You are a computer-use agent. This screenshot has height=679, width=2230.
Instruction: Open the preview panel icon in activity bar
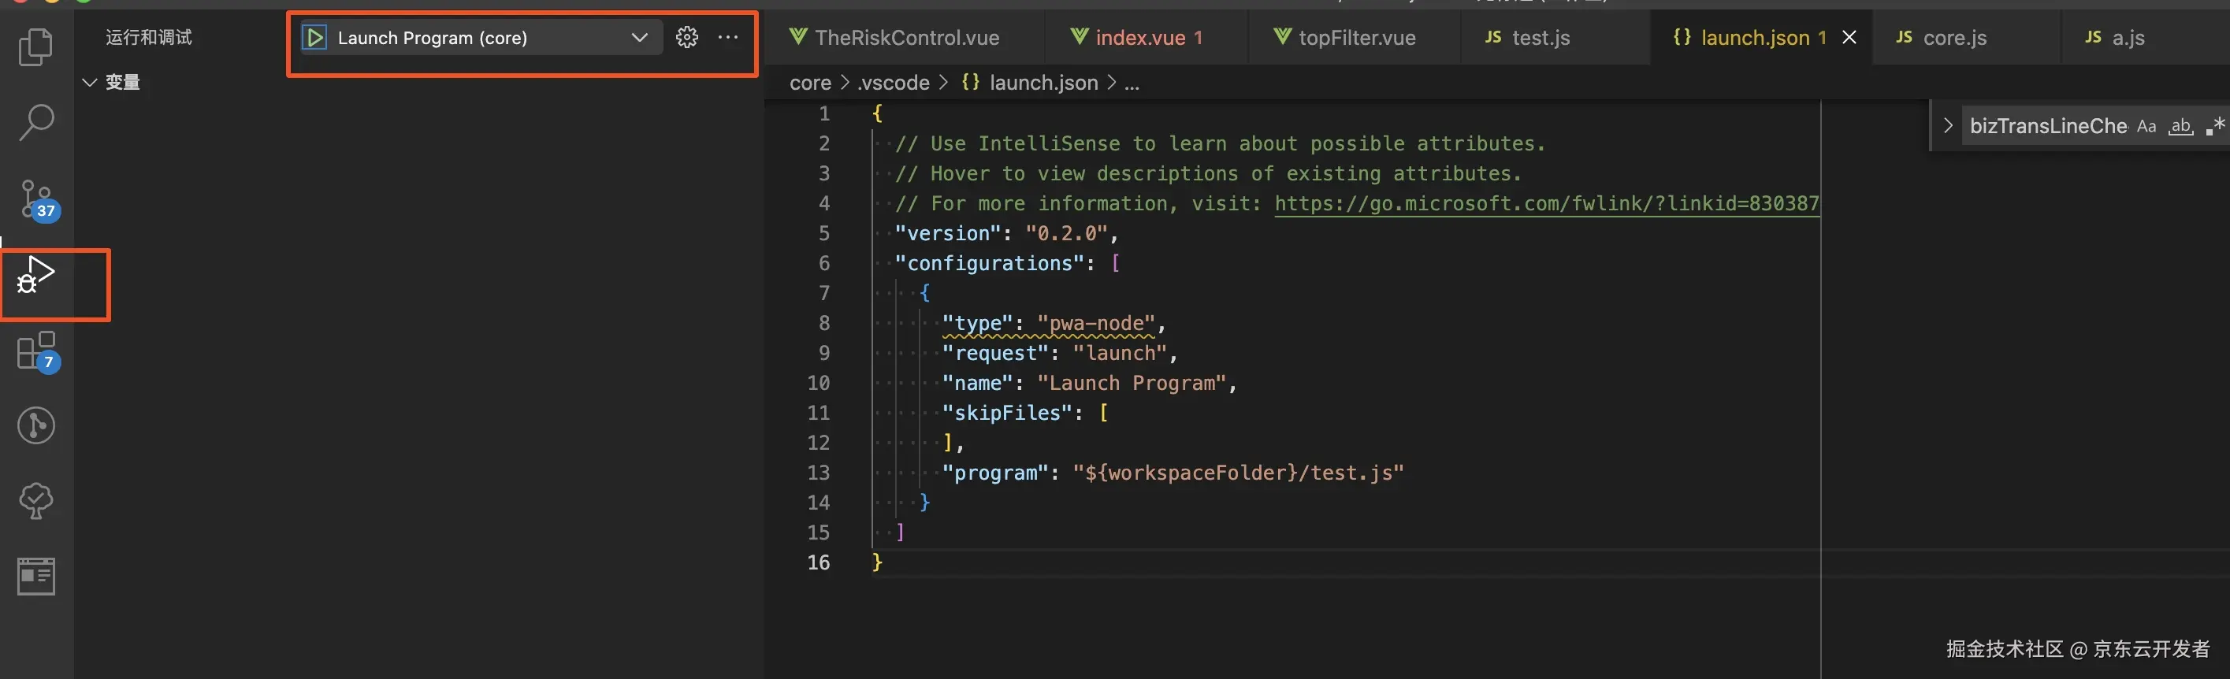coord(36,576)
